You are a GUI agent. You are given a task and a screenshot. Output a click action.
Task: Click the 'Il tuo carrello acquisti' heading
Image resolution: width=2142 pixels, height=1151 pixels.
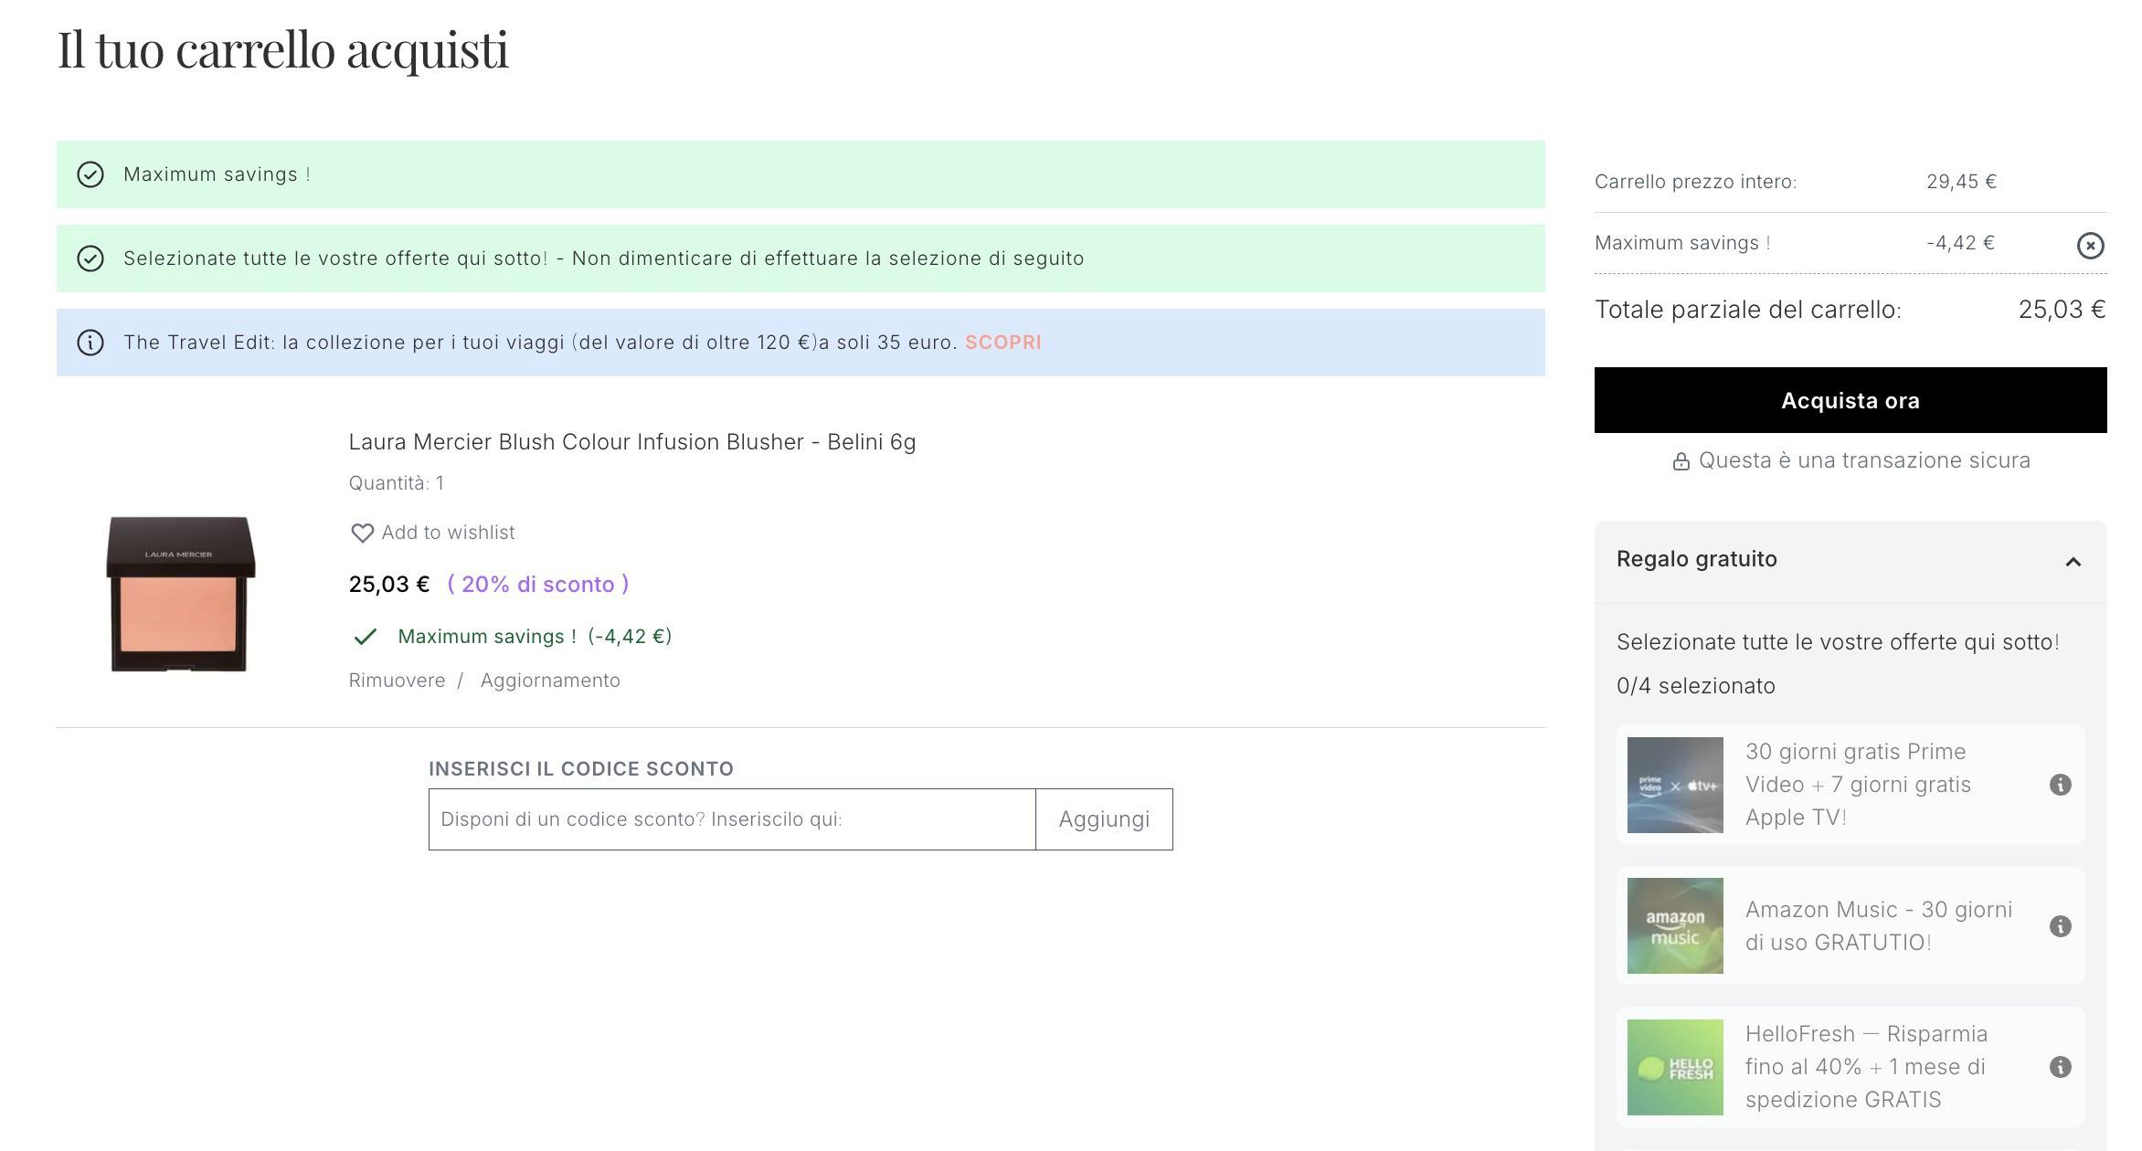(x=282, y=50)
